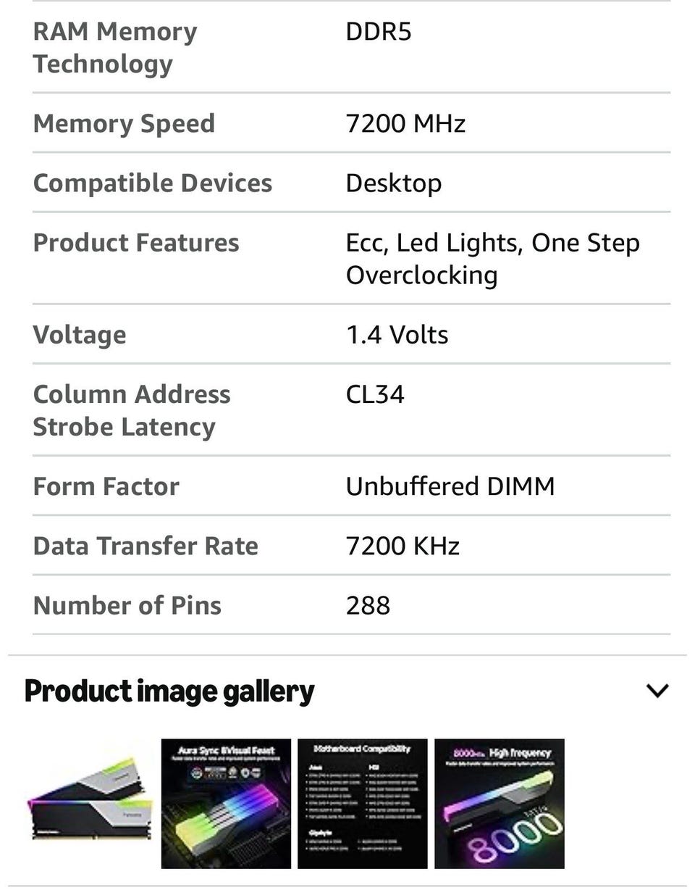Tap the CL34 latency value
This screenshot has height=890, width=695.
pos(375,394)
